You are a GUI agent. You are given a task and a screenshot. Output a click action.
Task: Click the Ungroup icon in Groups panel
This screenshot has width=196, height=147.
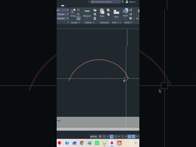[x=78, y=10]
